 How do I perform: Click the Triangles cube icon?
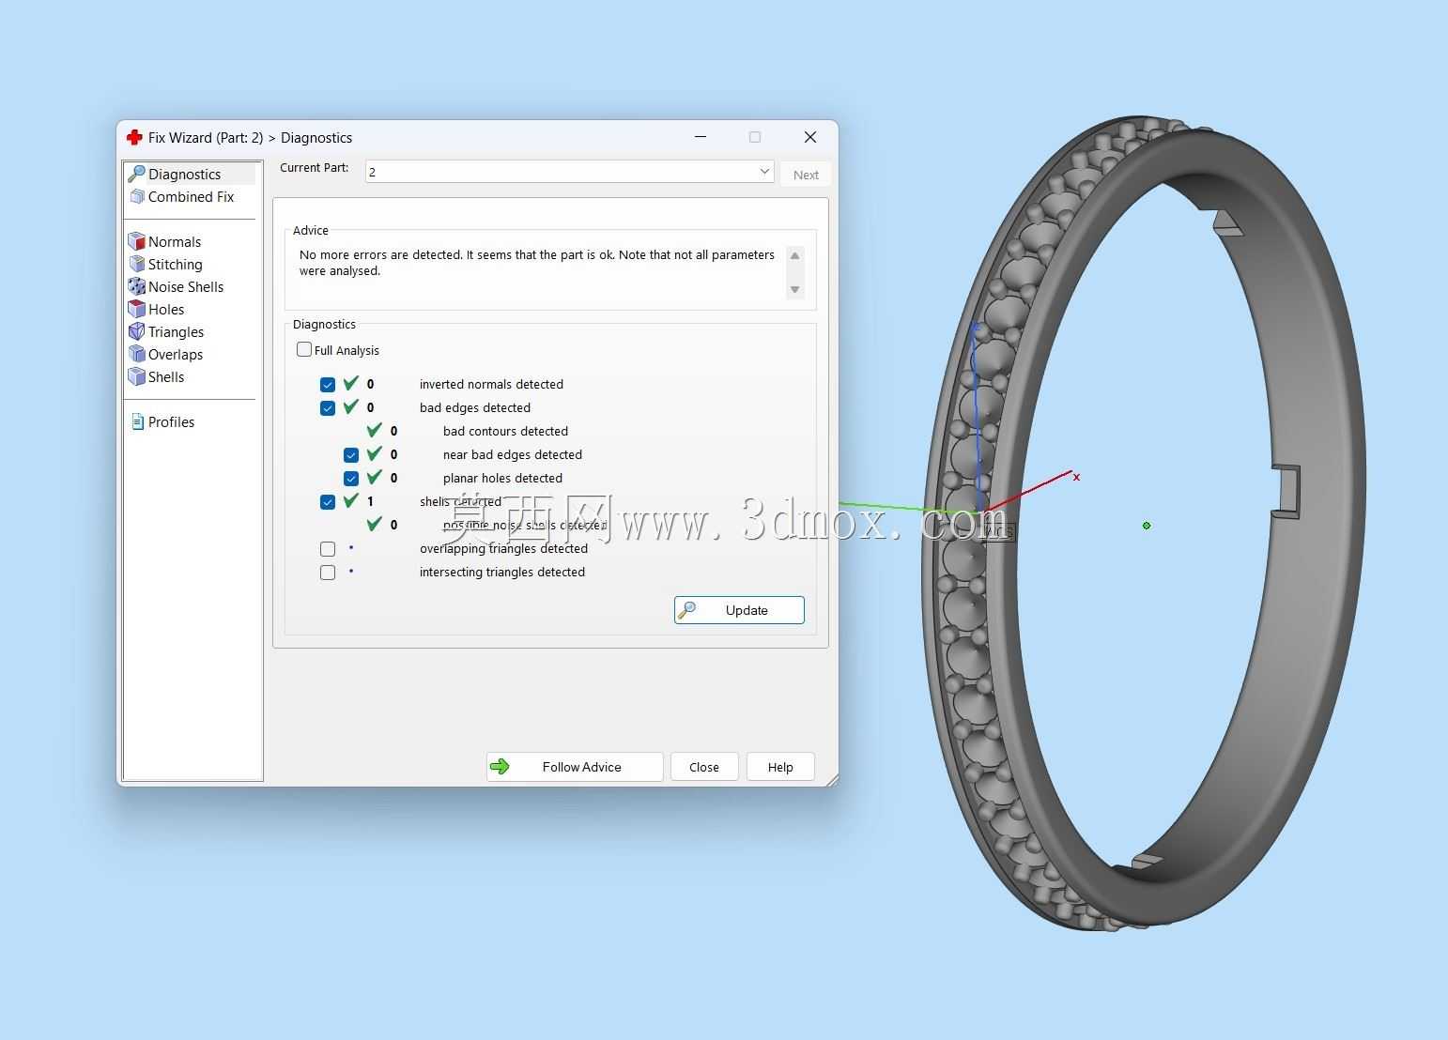coord(137,331)
